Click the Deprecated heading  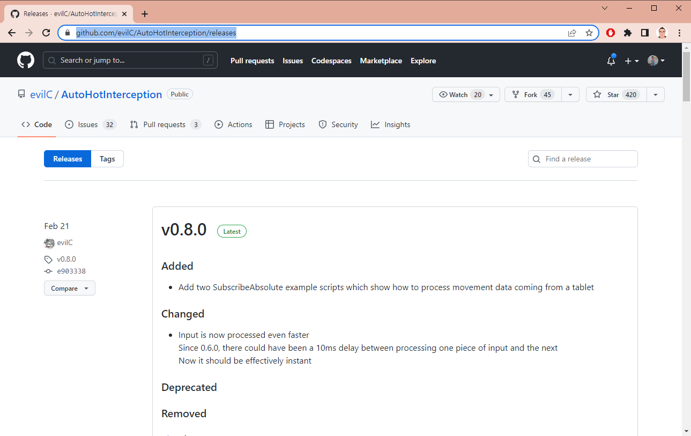(189, 387)
